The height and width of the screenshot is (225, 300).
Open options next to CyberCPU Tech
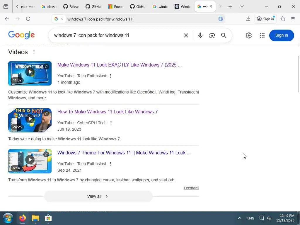(111, 123)
